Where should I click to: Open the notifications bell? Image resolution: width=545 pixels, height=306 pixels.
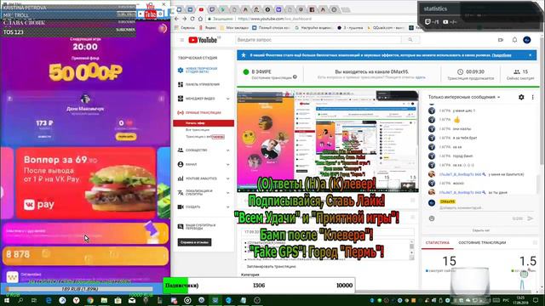pyautogui.click(x=514, y=40)
